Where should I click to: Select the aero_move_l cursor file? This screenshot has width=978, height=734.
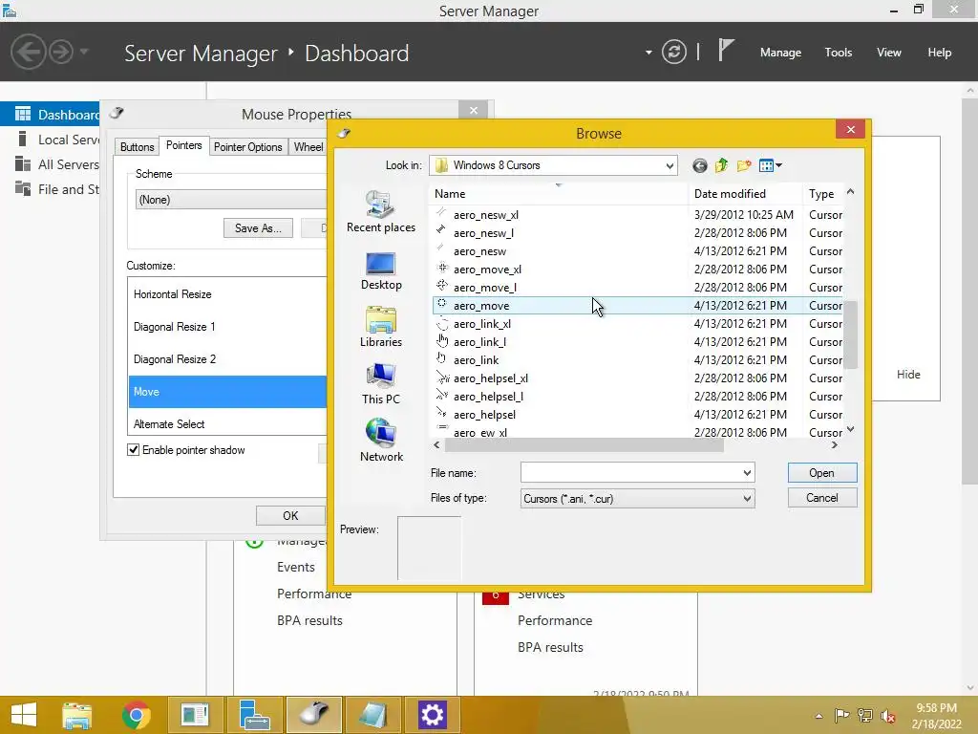pyautogui.click(x=637, y=287)
